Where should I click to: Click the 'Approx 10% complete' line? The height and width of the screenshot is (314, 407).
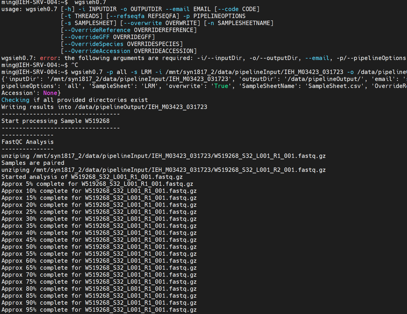click(99, 191)
